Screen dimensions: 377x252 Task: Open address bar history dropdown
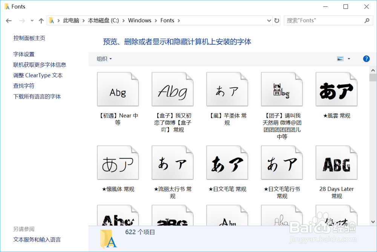click(x=269, y=21)
